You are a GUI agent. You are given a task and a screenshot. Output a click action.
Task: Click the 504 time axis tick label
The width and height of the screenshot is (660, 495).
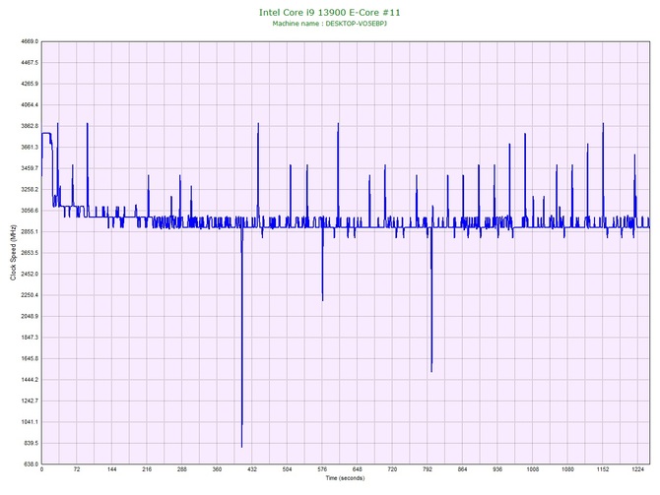pos(287,469)
